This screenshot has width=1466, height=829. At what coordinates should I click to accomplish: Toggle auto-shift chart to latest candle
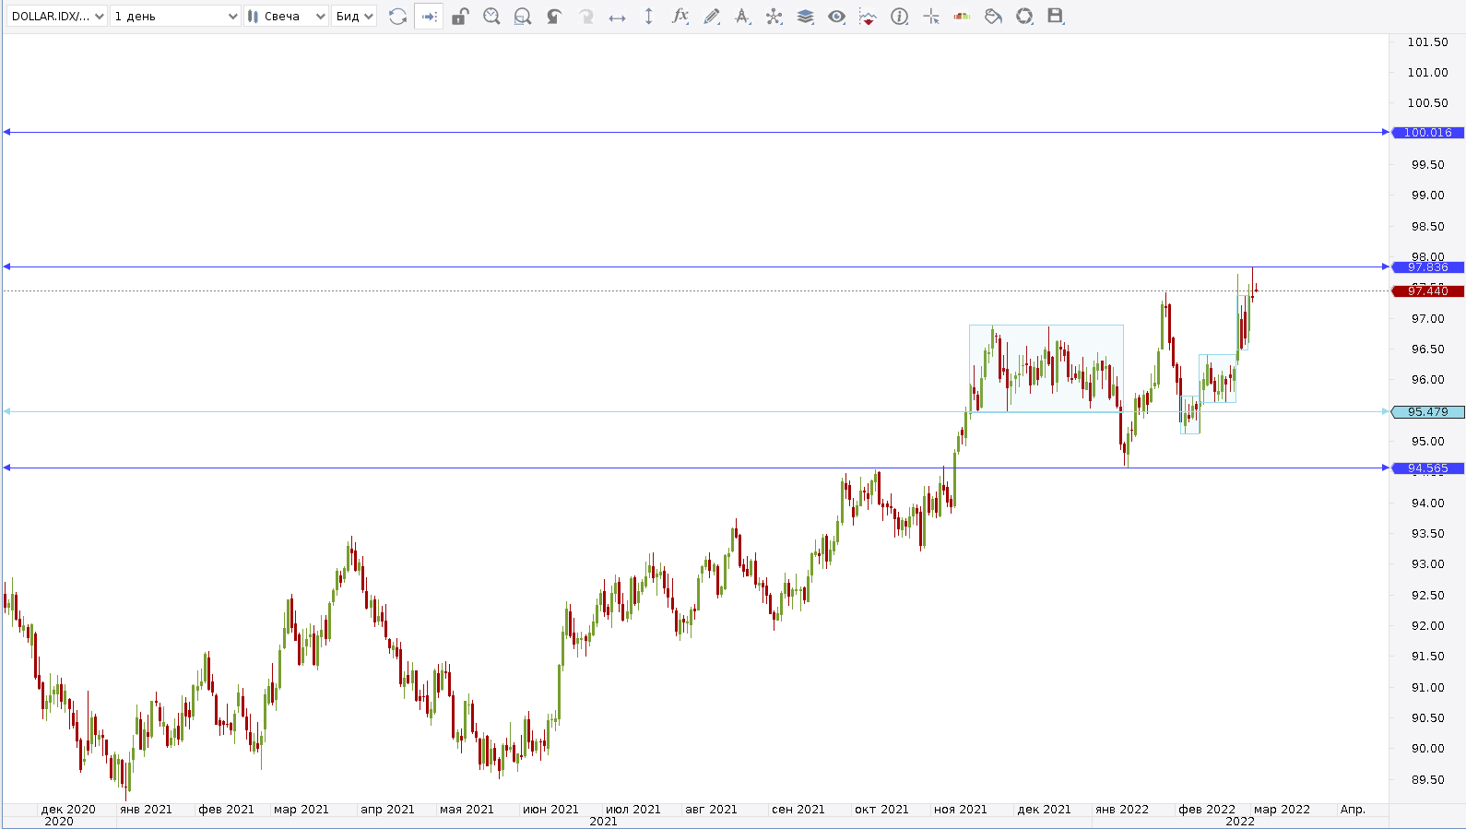click(x=429, y=17)
